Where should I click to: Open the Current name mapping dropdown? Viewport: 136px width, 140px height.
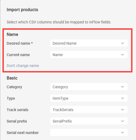pos(89,54)
